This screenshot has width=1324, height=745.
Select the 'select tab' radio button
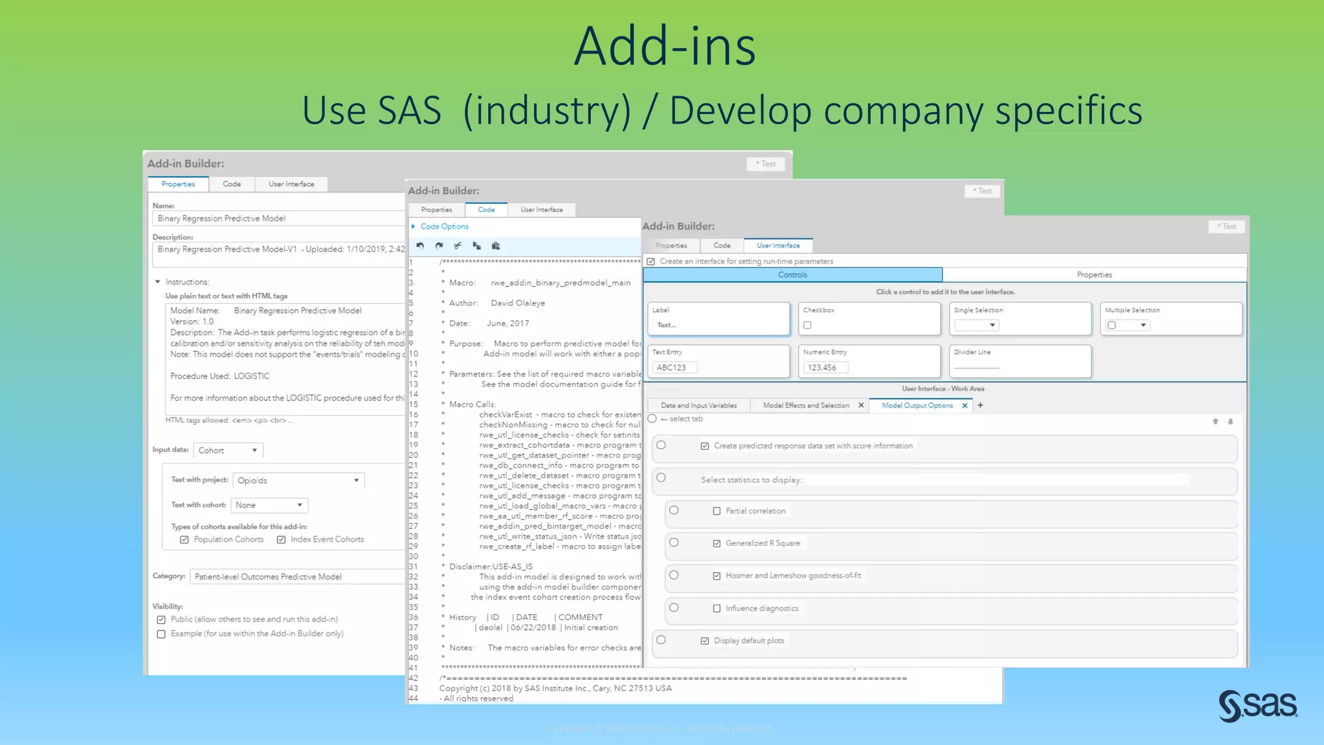pyautogui.click(x=652, y=419)
